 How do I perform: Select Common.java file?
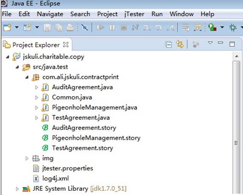coord(72,97)
